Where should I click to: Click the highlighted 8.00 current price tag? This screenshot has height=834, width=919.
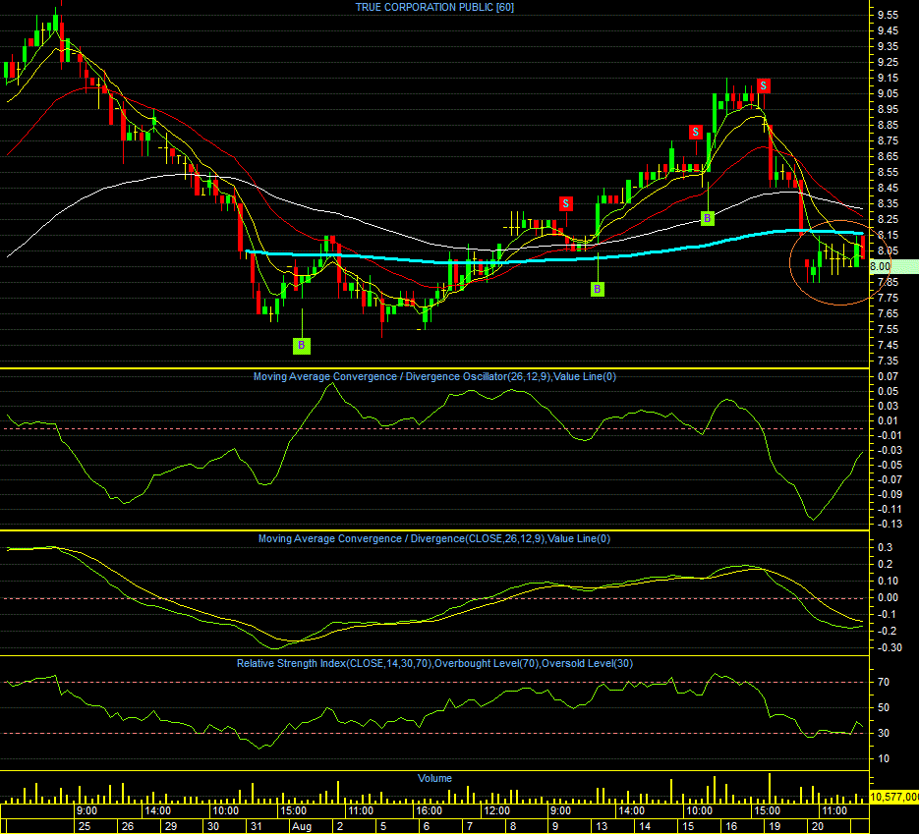[893, 266]
